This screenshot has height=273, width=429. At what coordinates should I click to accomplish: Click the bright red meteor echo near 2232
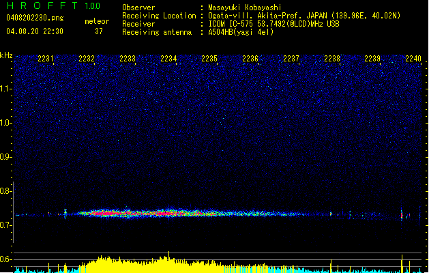click(x=105, y=213)
